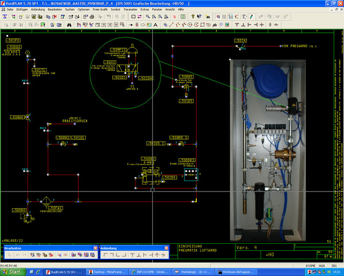Click the scissors cut icon in Bearbeiten panel
Screen dimensions: 344x276
32,255
